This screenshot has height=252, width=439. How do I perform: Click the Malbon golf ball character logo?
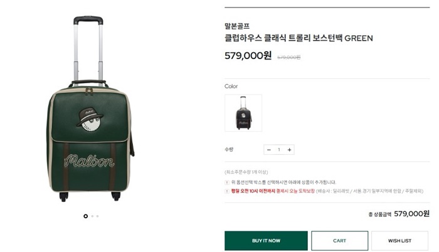point(88,119)
